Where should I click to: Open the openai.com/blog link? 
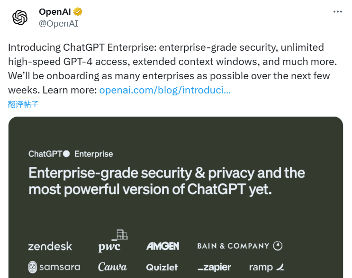click(164, 90)
